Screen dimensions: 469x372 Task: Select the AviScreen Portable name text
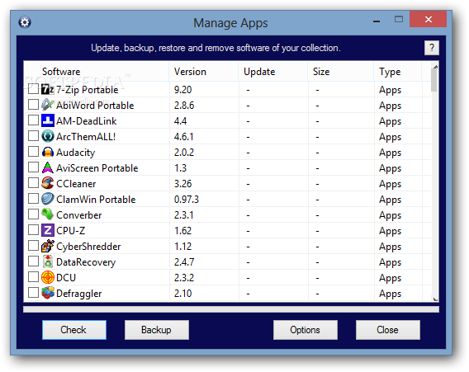(x=97, y=168)
